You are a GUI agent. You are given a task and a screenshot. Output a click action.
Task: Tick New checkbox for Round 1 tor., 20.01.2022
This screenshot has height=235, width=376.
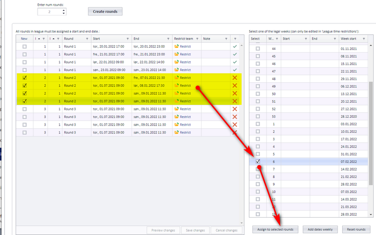[x=24, y=47]
